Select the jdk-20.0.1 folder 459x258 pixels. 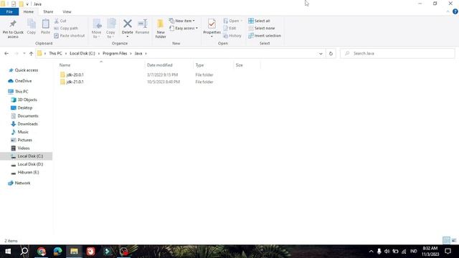[x=72, y=75]
